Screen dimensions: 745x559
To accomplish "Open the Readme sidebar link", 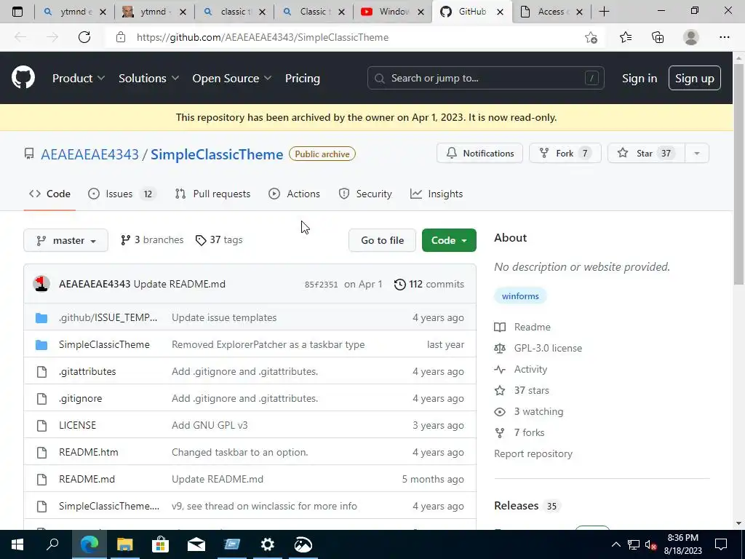I will [x=532, y=327].
